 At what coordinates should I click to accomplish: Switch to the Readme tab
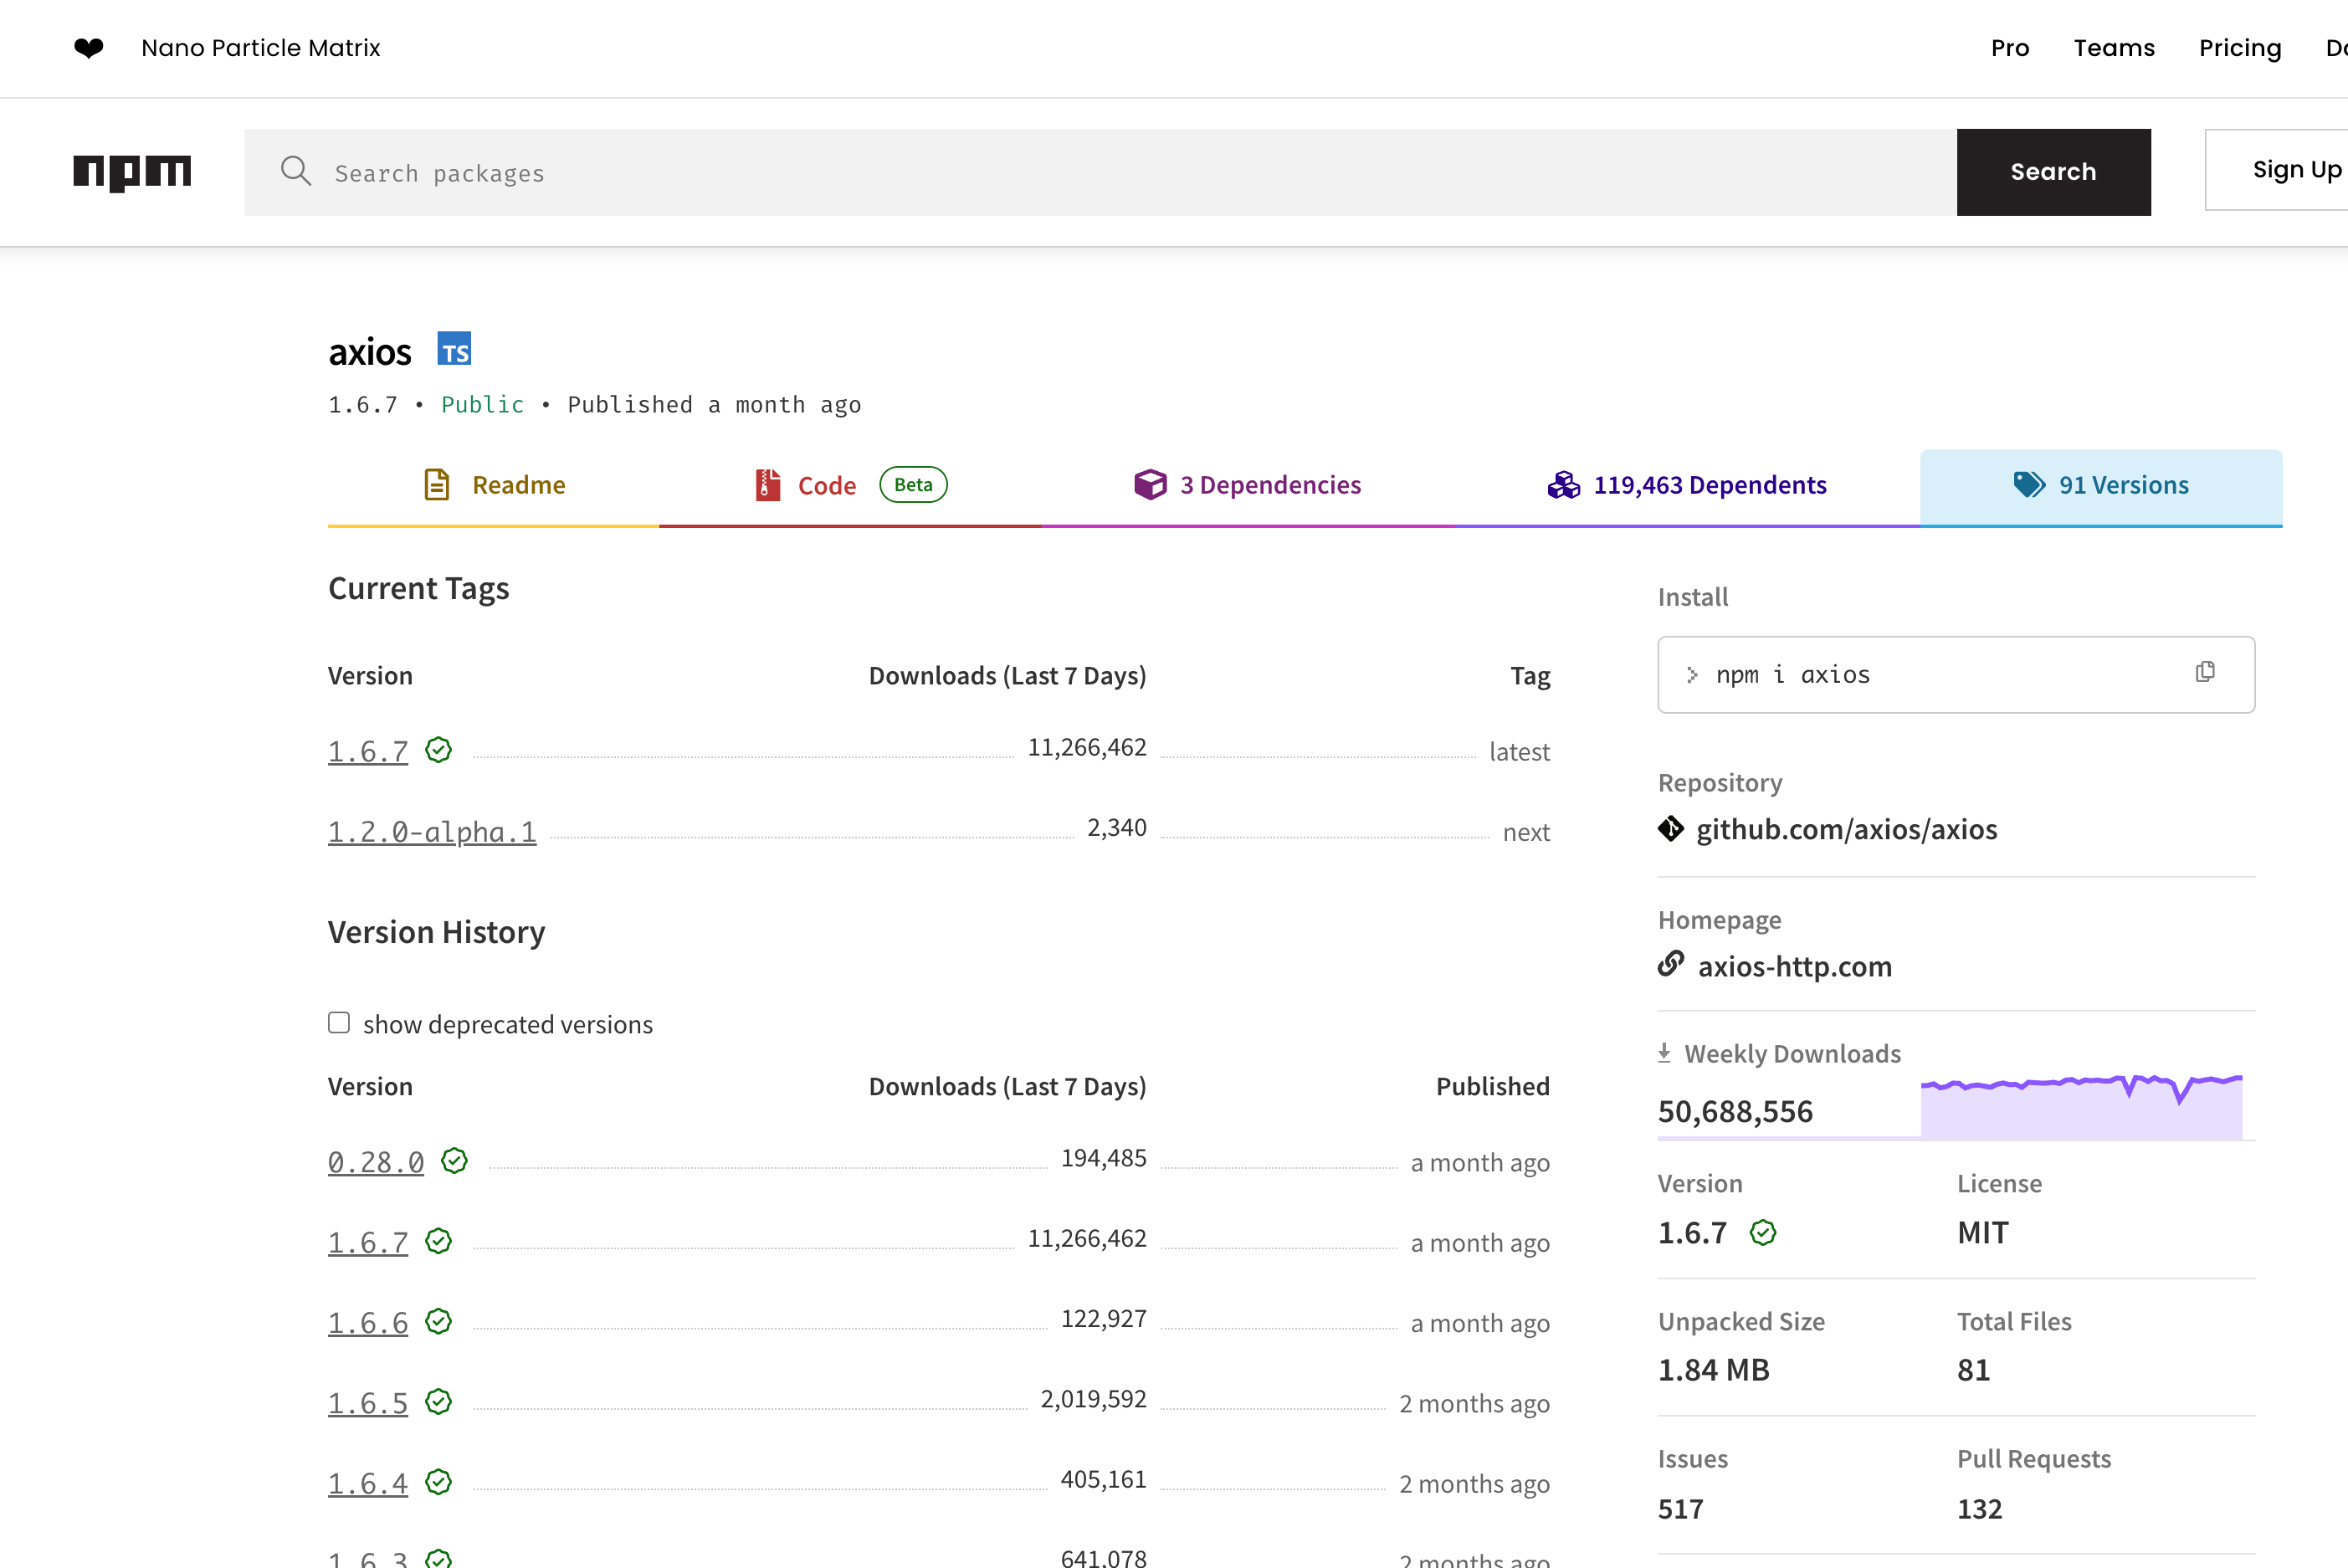pyautogui.click(x=494, y=487)
